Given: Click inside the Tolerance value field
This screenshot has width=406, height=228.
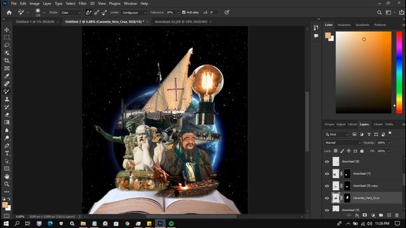Looking at the screenshot, I should 170,13.
